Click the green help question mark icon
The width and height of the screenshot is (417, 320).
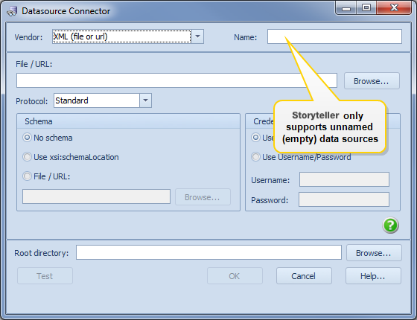click(390, 225)
